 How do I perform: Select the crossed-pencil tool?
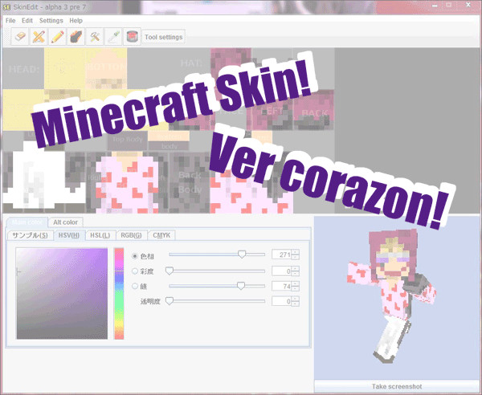click(39, 37)
